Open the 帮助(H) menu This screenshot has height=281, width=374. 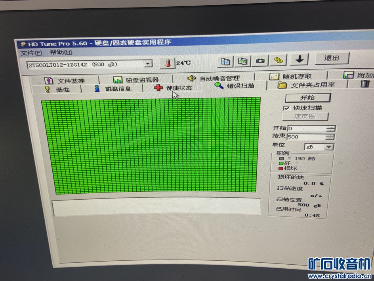tap(61, 52)
